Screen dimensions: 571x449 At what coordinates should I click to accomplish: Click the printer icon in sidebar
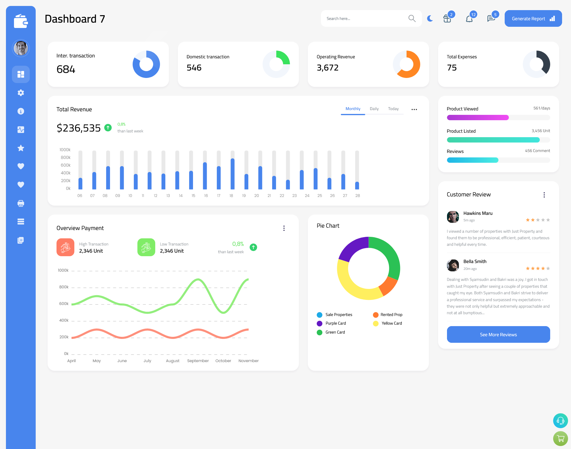click(x=21, y=203)
